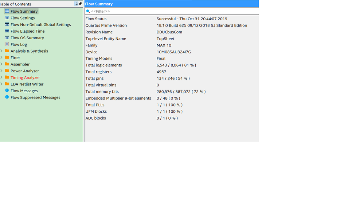Viewport: 364px width, 205px height.
Task: Select the Quartus Prime Version label
Action: pos(106,25)
